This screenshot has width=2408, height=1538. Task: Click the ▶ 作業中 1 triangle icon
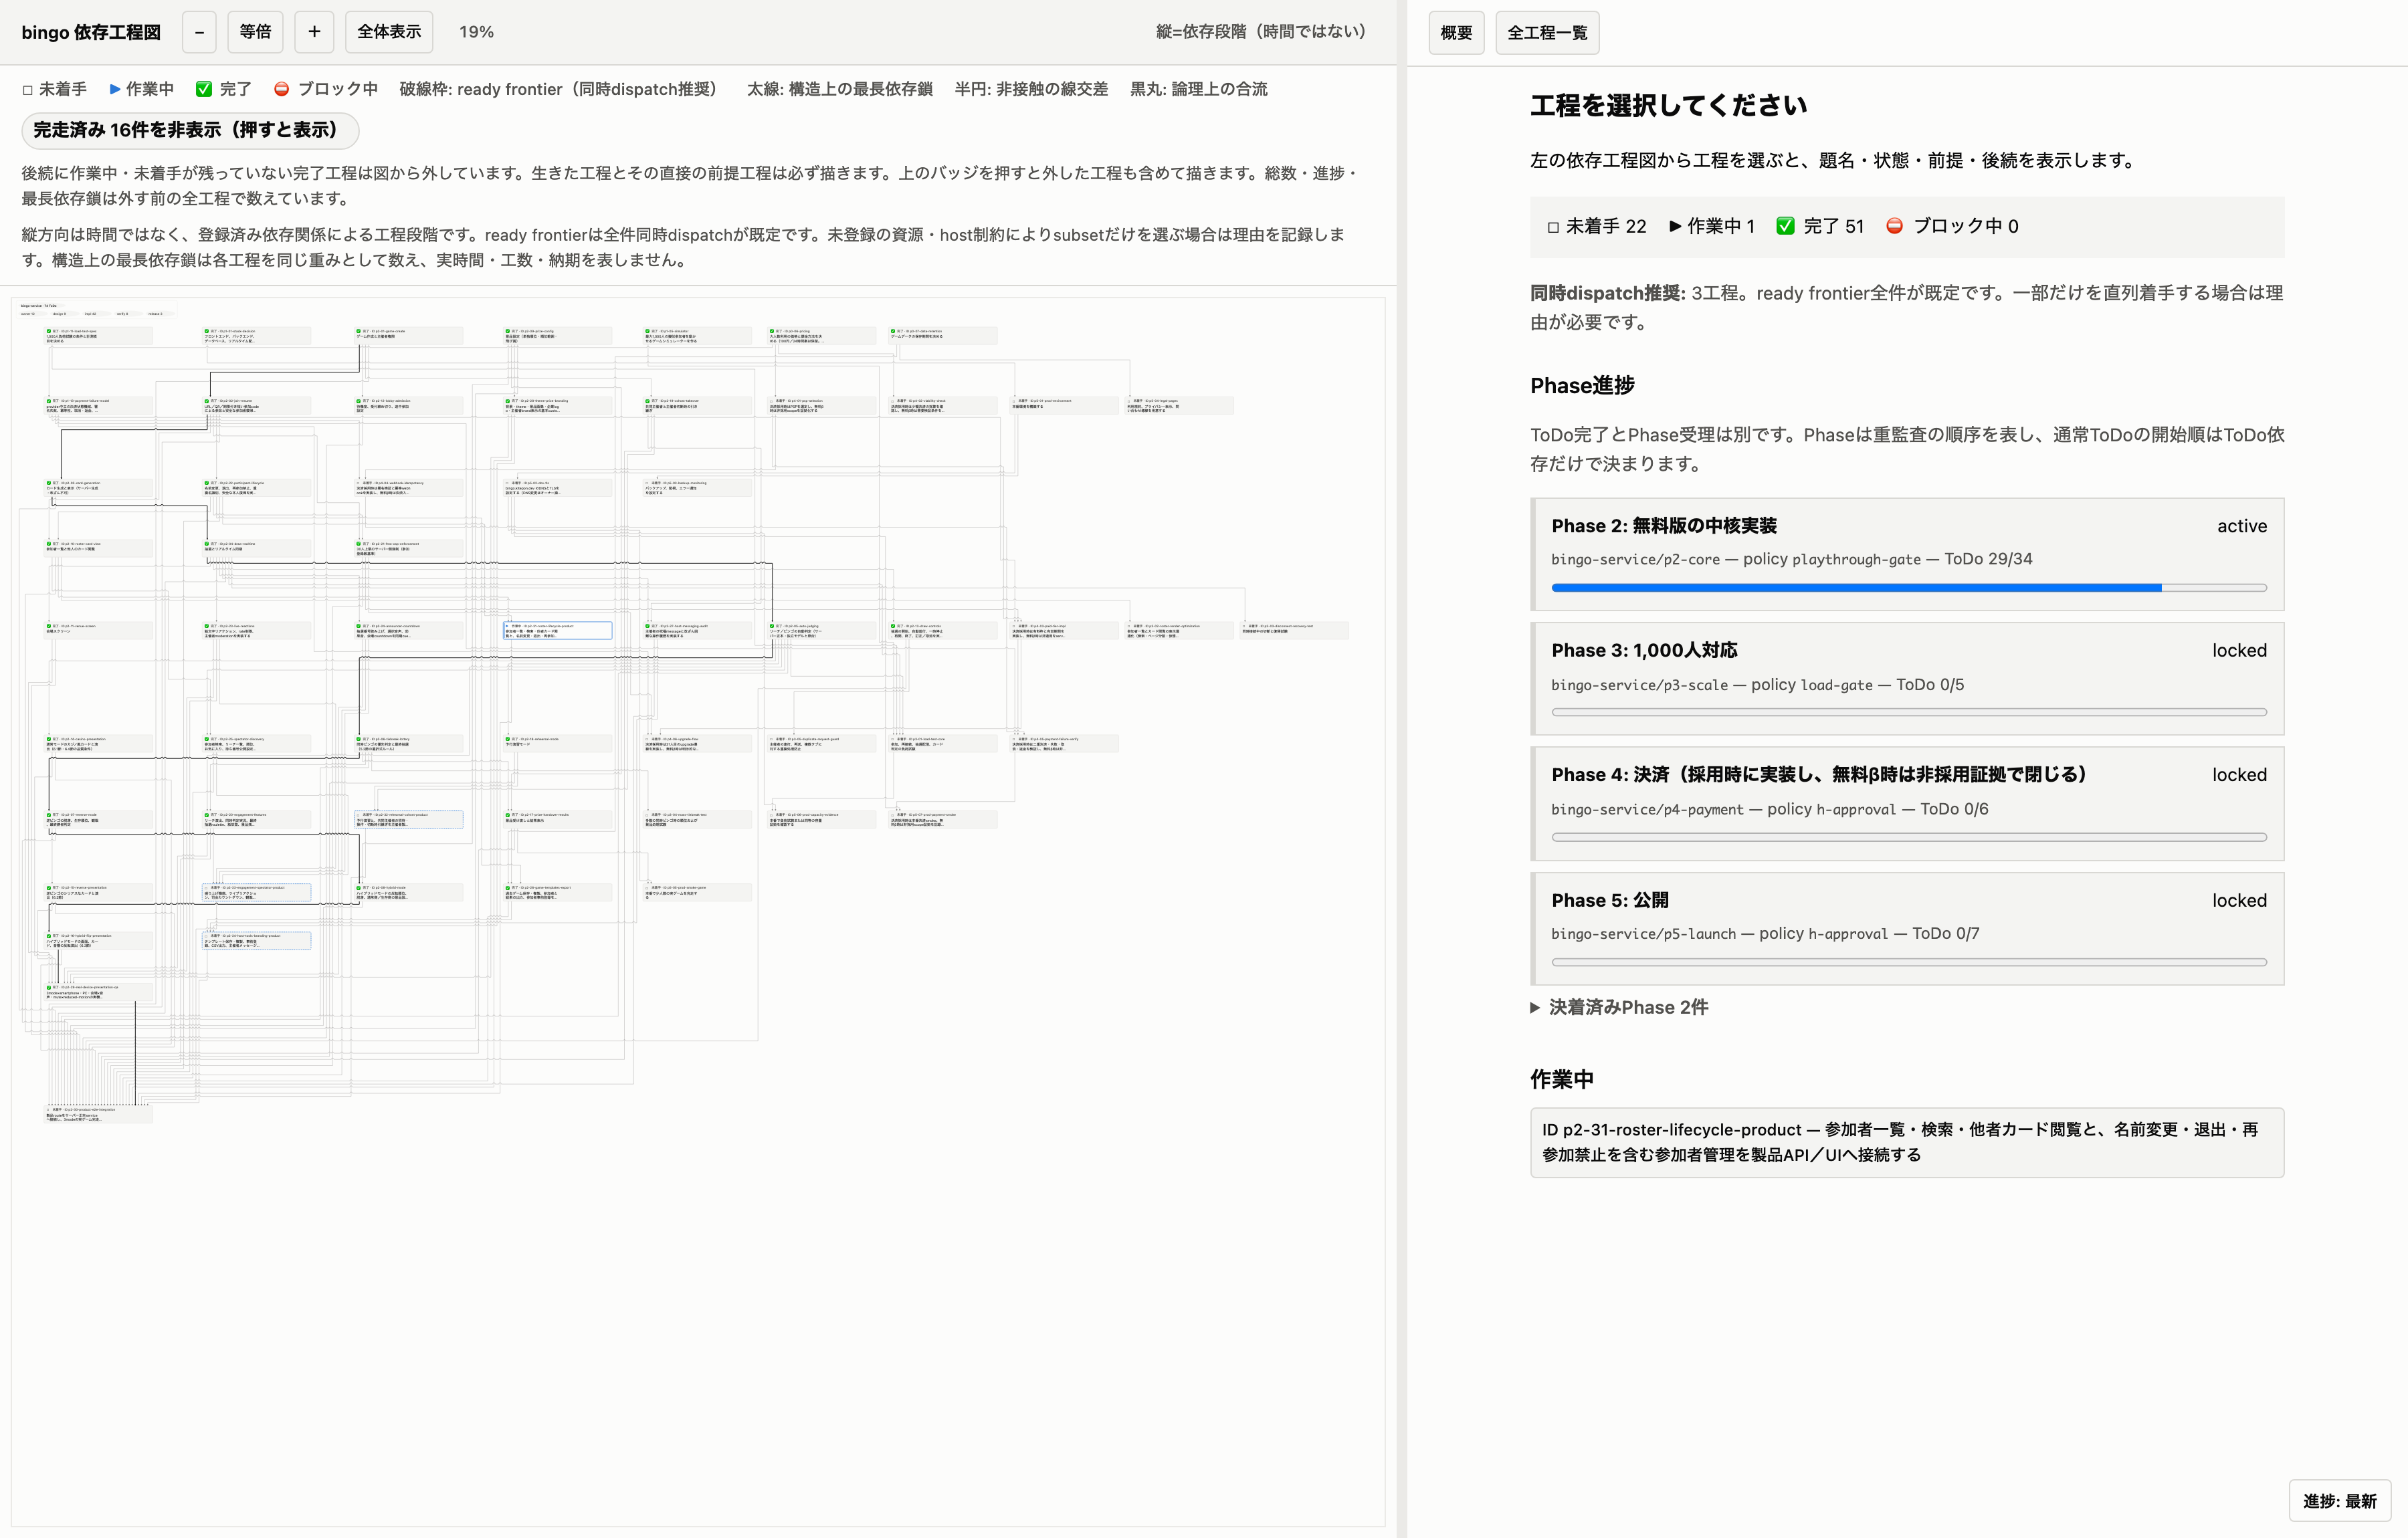coord(1675,226)
